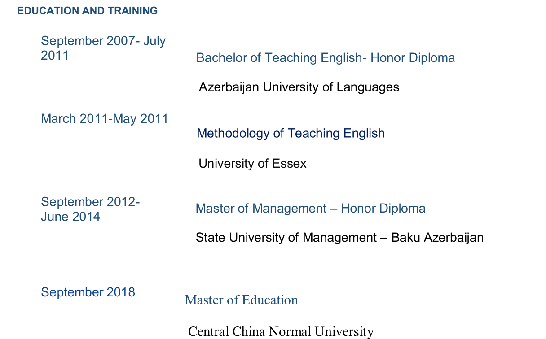The width and height of the screenshot is (546, 339).
Task: Click the word China
Action: 248,332
